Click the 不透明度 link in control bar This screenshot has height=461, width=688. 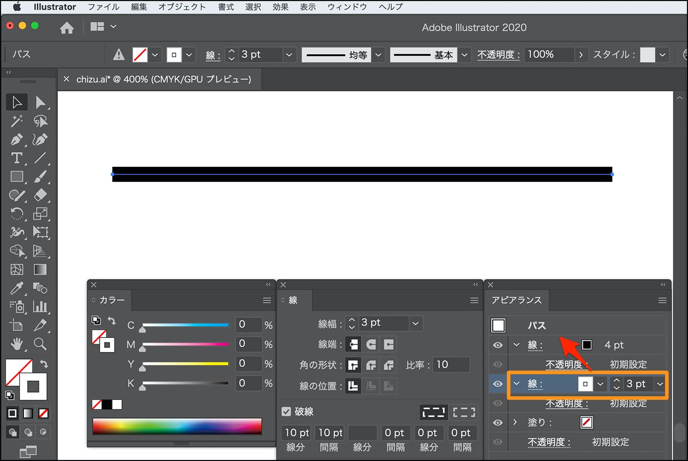point(498,55)
